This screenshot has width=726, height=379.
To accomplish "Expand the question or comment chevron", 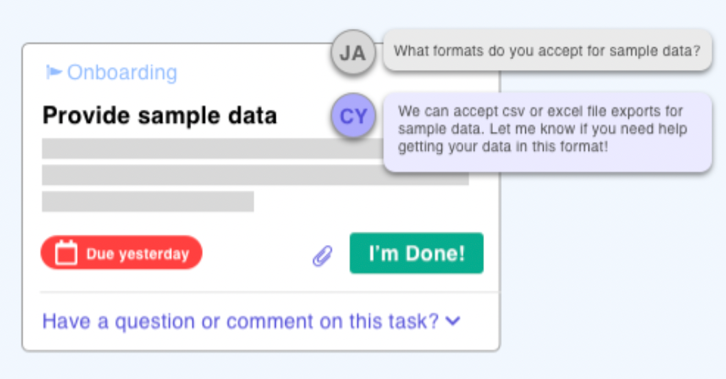I will (x=453, y=321).
